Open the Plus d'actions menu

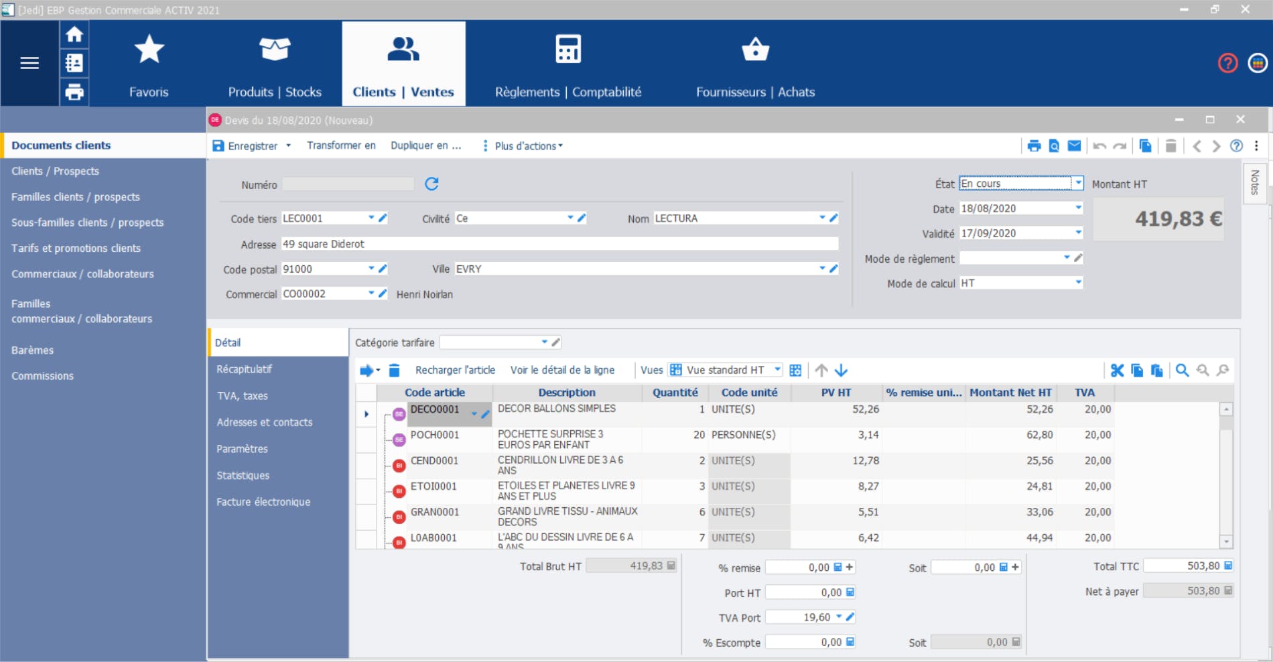coord(523,145)
